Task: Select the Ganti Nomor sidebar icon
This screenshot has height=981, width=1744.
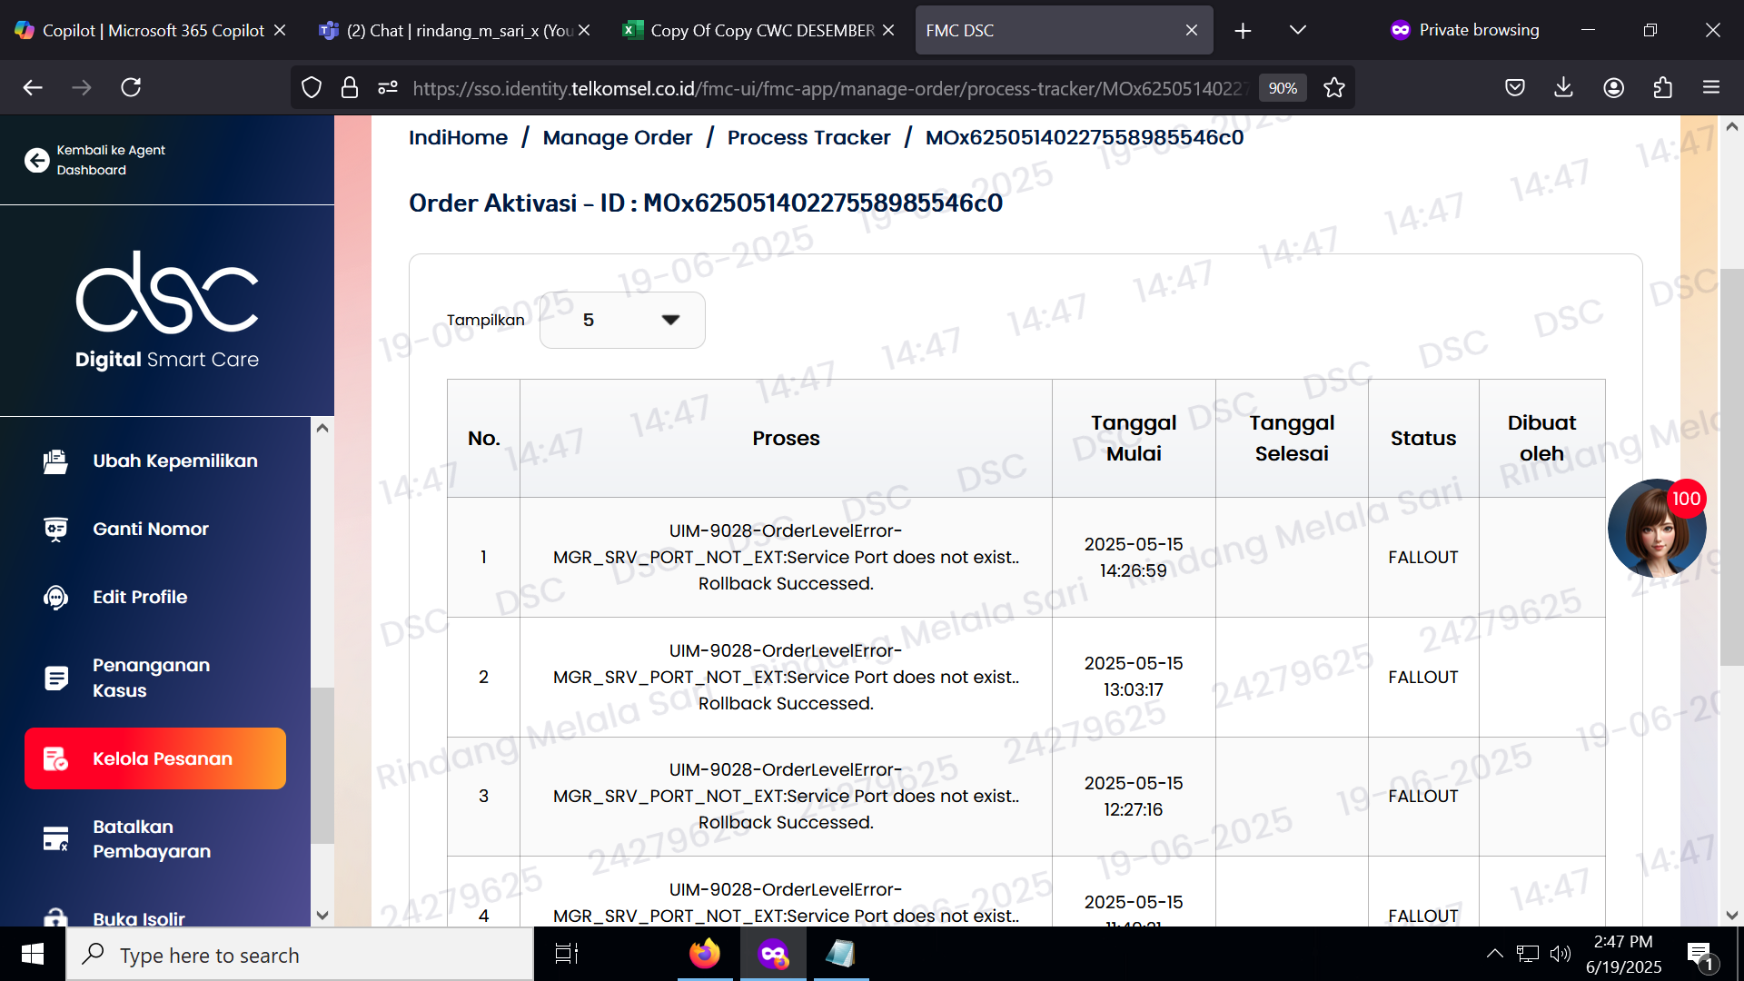Action: point(55,530)
